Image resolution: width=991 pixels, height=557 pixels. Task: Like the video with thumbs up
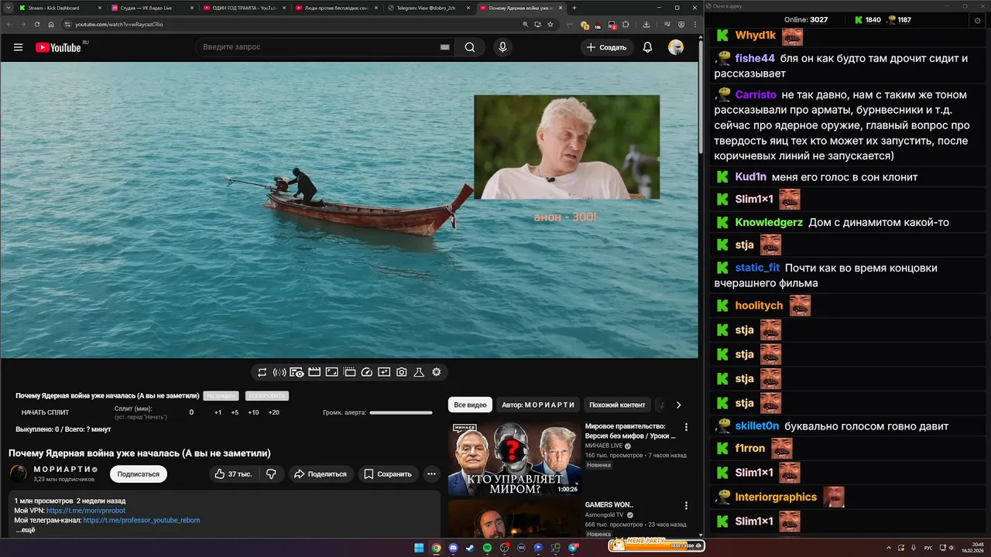click(x=234, y=473)
